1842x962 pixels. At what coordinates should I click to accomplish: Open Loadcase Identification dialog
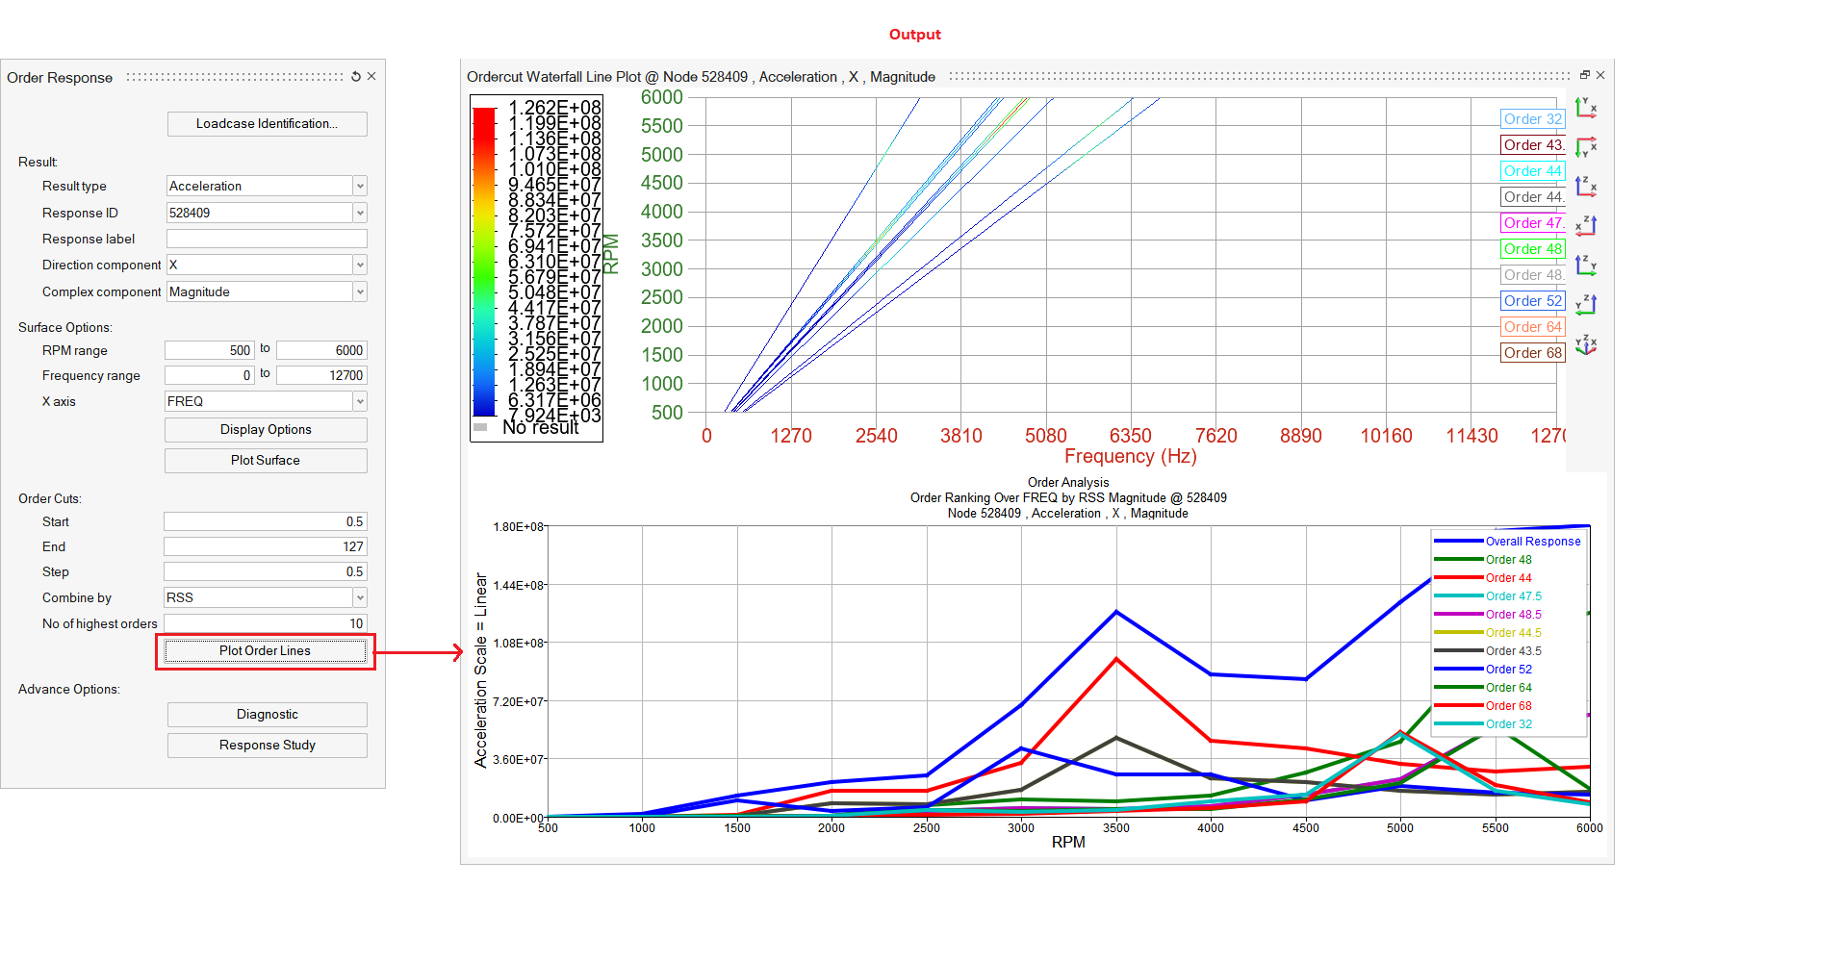(267, 124)
